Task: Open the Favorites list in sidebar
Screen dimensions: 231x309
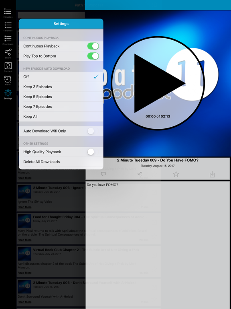Action: [x=8, y=27]
